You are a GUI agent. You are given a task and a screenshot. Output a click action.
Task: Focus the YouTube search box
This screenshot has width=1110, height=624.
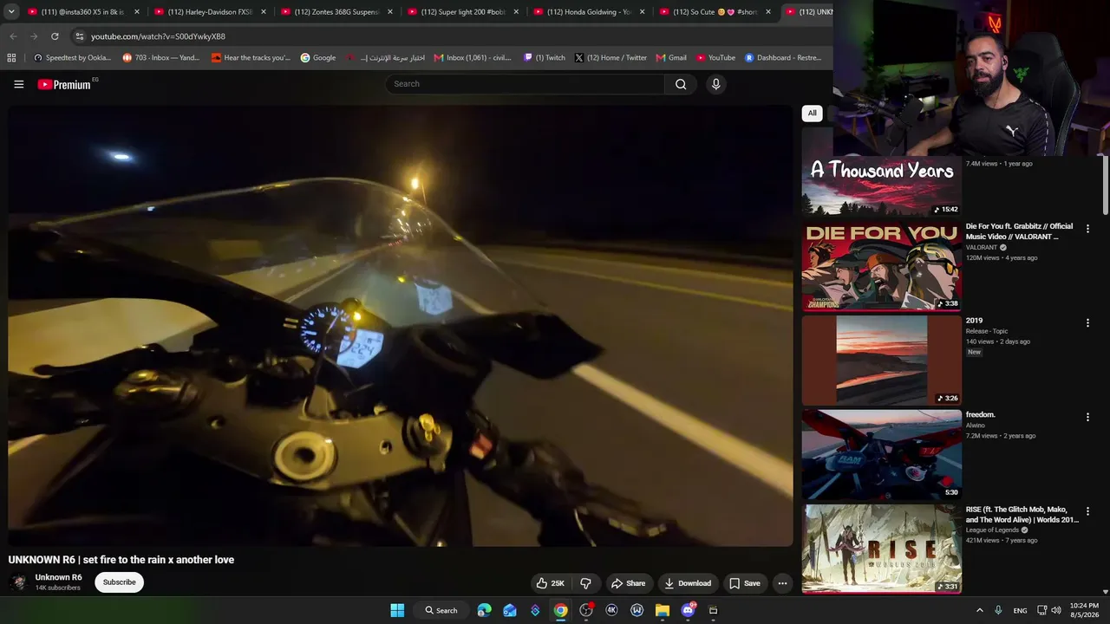pos(526,84)
